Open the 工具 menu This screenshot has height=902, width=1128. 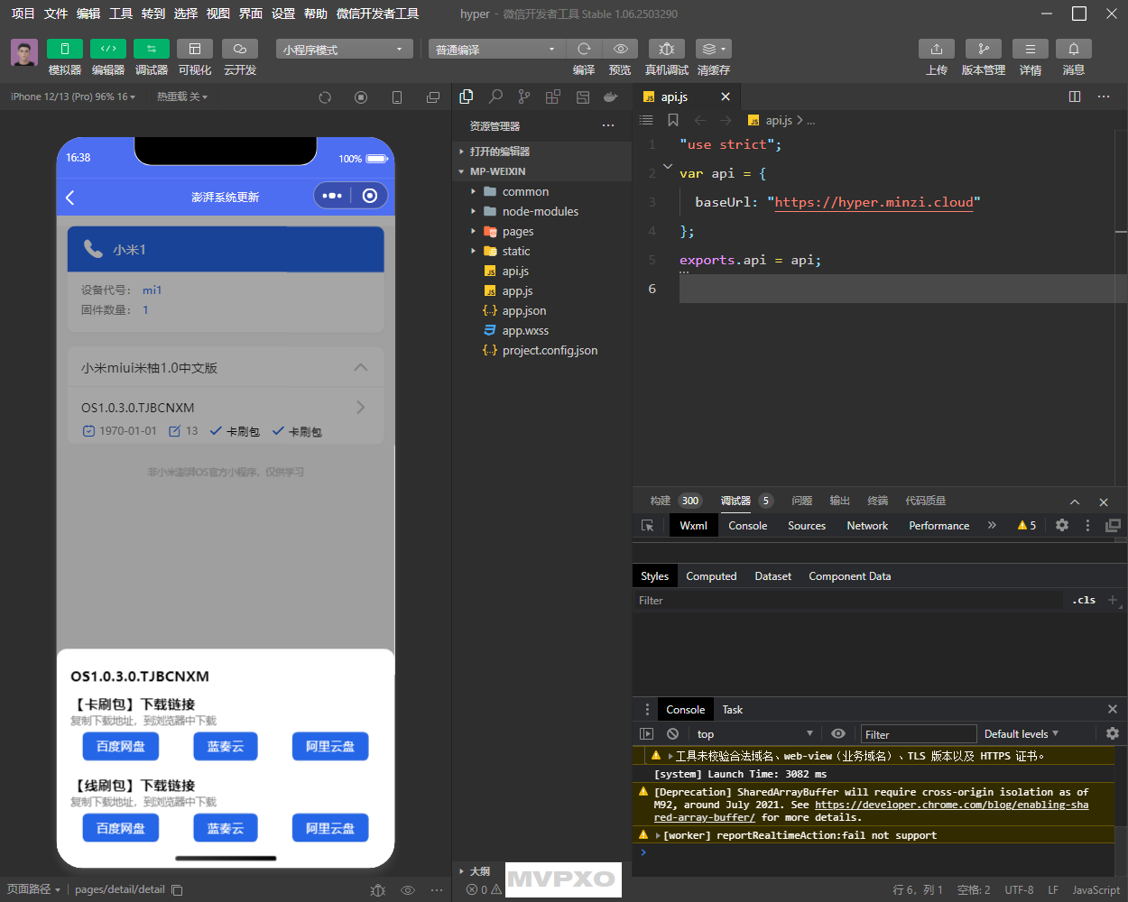121,14
